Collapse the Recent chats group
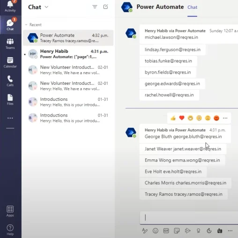238x238 pixels. 26,25
